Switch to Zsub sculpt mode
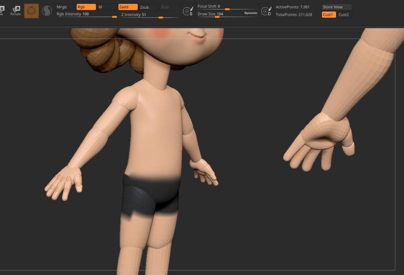Image resolution: width=404 pixels, height=275 pixels. (x=148, y=7)
